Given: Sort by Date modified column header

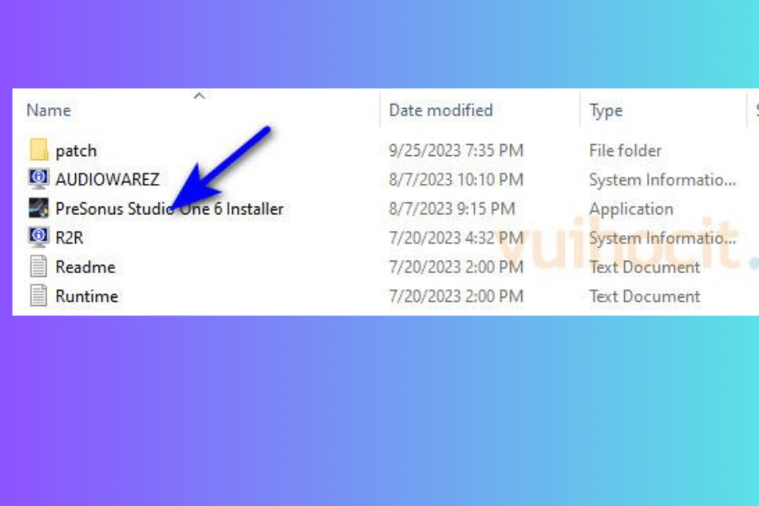Looking at the screenshot, I should click(440, 110).
